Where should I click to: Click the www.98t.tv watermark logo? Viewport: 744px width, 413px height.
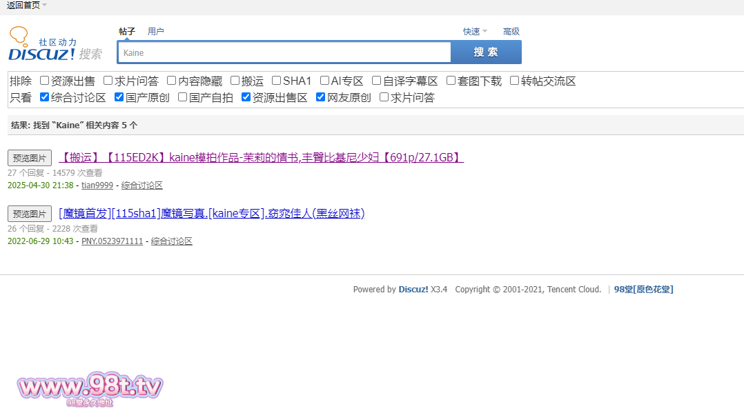[90, 389]
